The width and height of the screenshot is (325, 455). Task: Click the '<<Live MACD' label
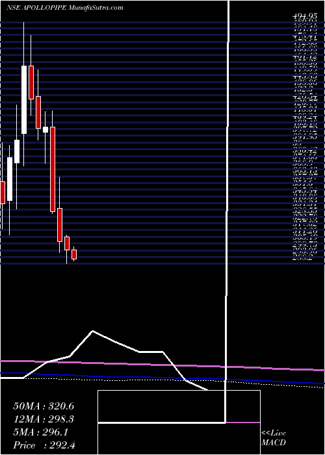coord(274,438)
